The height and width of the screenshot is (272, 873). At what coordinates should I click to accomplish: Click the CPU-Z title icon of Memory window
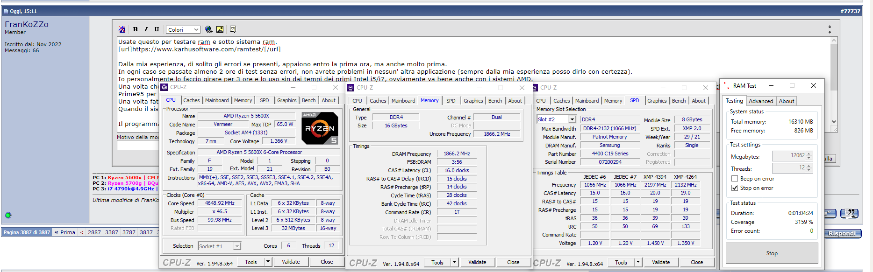coord(351,88)
